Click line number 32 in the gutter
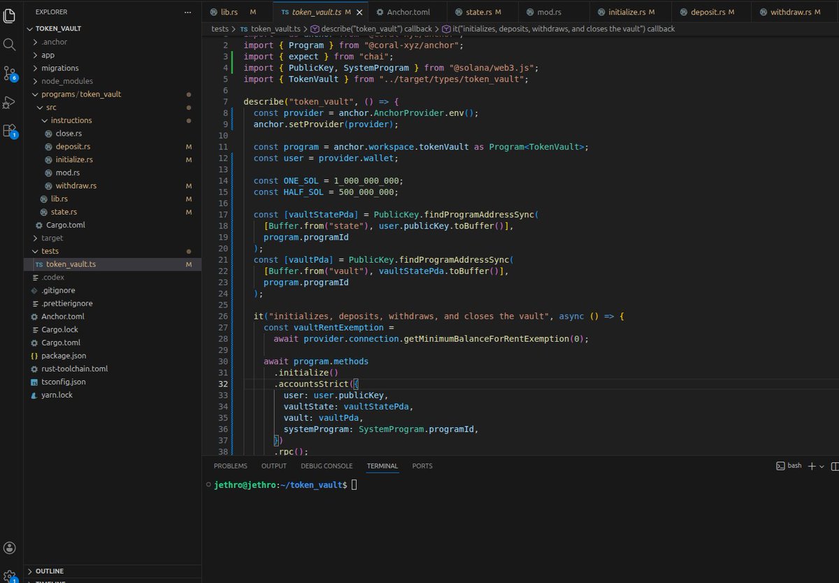839x583 pixels. [223, 384]
